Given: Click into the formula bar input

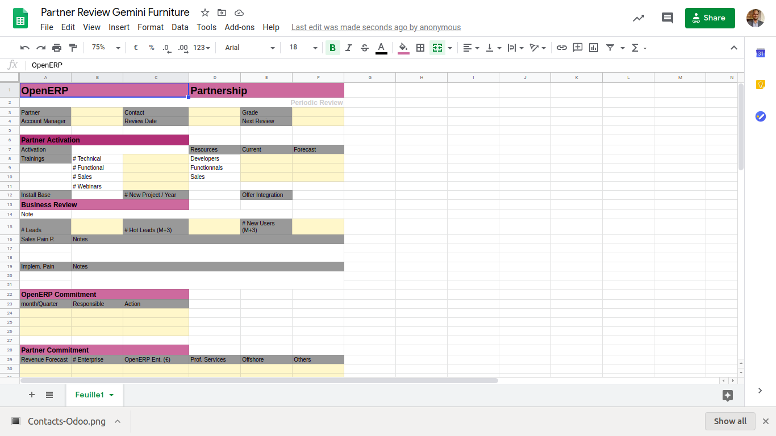Looking at the screenshot, I should coord(386,65).
